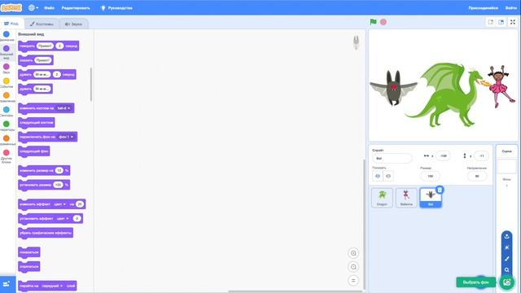Click the спрятаться block
Screen dimensions: 521x293
pyautogui.click(x=29, y=266)
